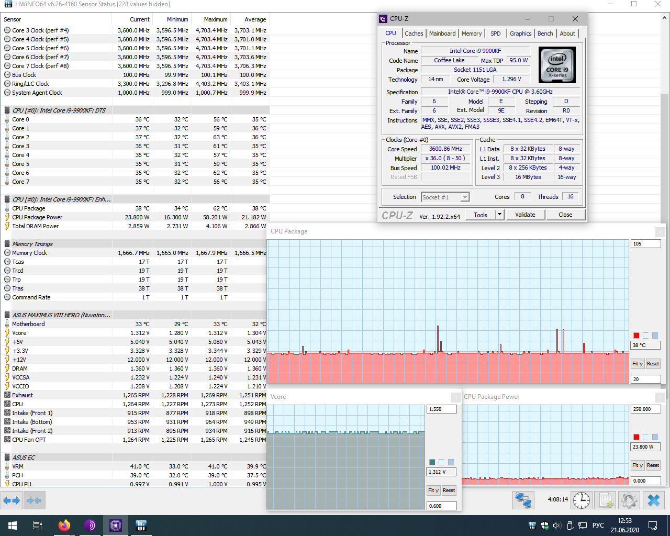
Task: Click the РУС language indicator in taskbar
Action: [598, 526]
